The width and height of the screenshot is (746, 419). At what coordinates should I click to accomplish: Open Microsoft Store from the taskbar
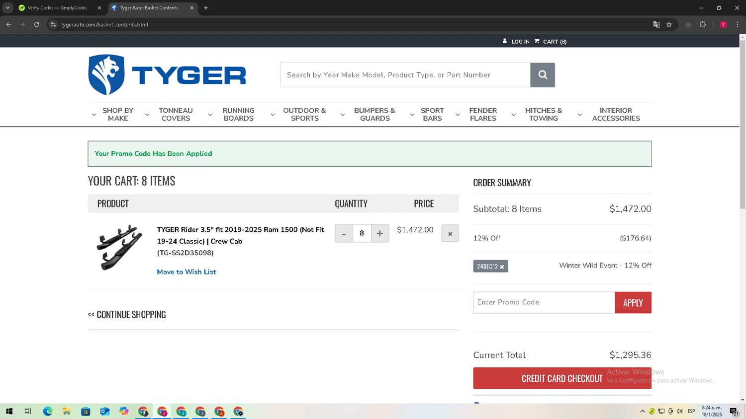click(x=86, y=411)
